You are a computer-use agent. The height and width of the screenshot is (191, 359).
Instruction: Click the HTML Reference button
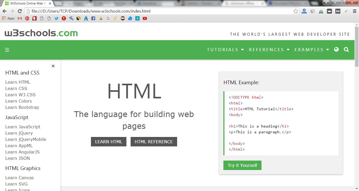point(154,142)
